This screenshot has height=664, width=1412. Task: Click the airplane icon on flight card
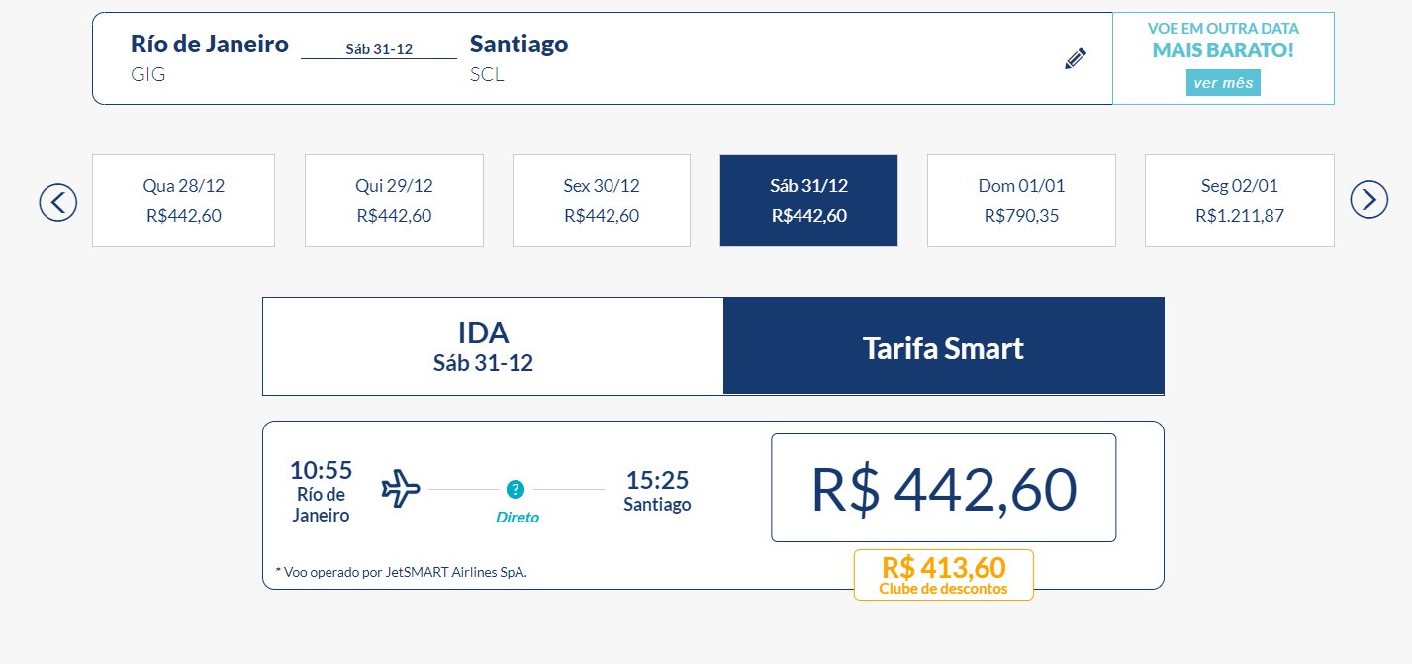click(x=401, y=489)
